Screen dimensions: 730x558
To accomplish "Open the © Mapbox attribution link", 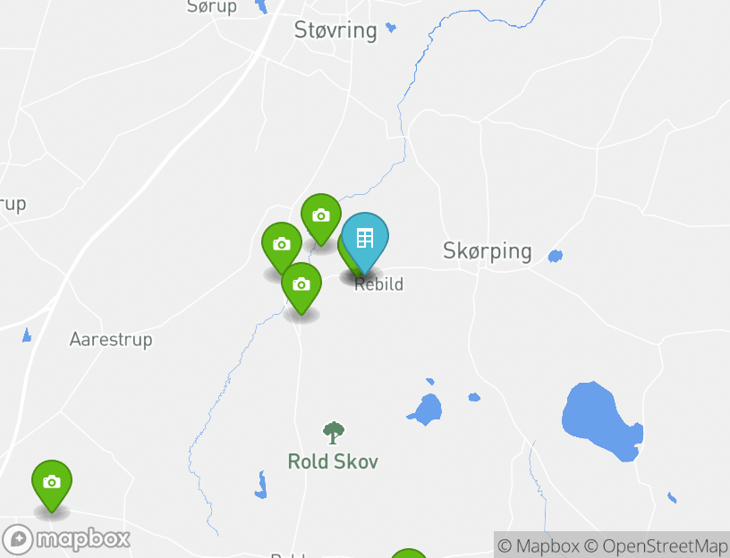I will coord(539,545).
